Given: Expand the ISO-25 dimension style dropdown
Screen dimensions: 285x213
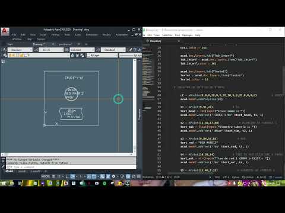Looking at the screenshot, I should coord(62,50).
